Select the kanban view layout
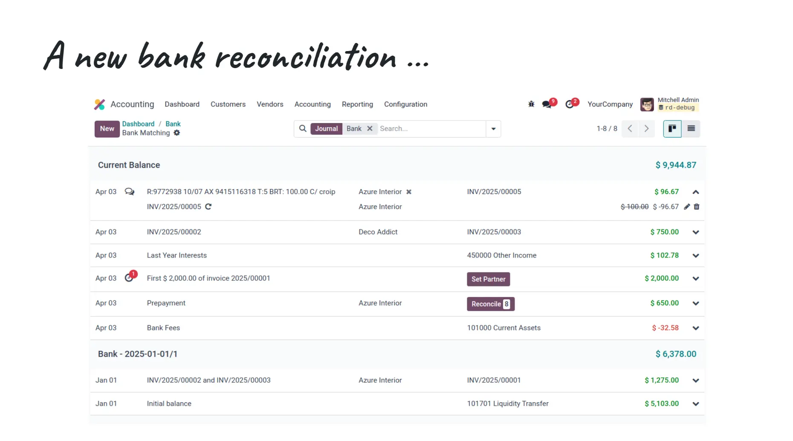This screenshot has height=441, width=793. pos(672,129)
